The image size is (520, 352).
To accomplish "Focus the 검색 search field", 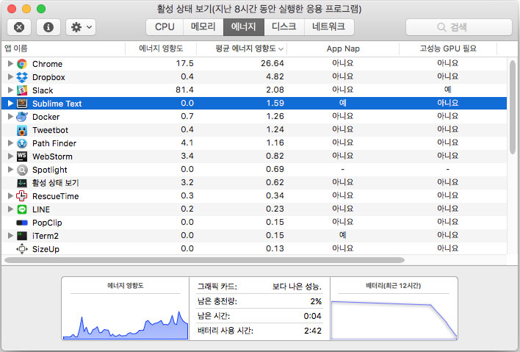I will 459,27.
